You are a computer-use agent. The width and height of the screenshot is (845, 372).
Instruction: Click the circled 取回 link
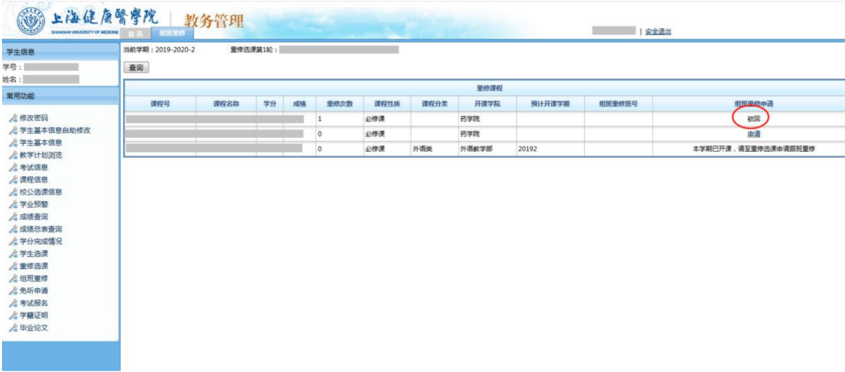[753, 118]
